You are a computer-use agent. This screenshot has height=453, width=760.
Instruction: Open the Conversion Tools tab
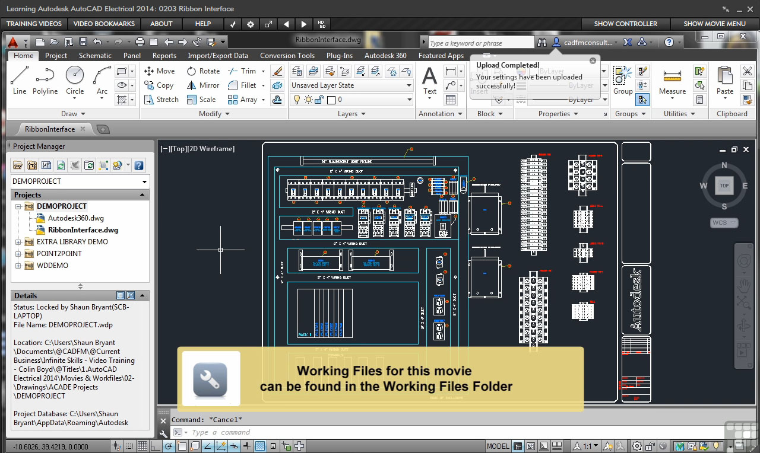click(287, 56)
